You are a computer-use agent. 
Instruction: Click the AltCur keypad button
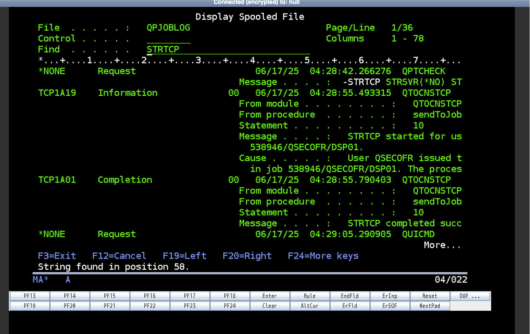[x=310, y=306]
